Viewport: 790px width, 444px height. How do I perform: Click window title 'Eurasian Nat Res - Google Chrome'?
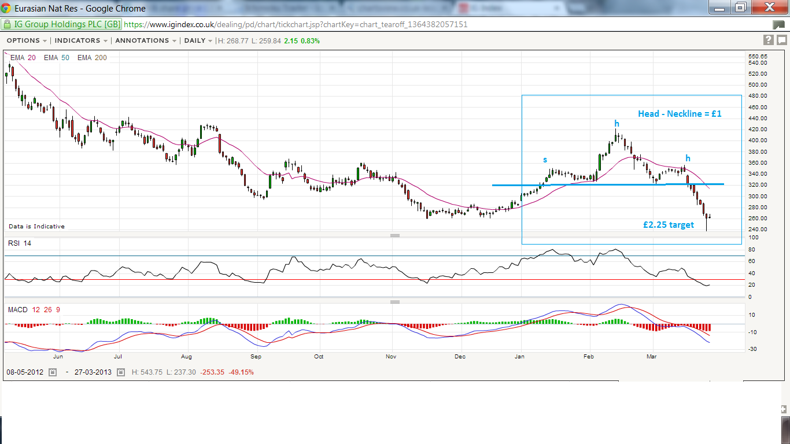coord(80,9)
